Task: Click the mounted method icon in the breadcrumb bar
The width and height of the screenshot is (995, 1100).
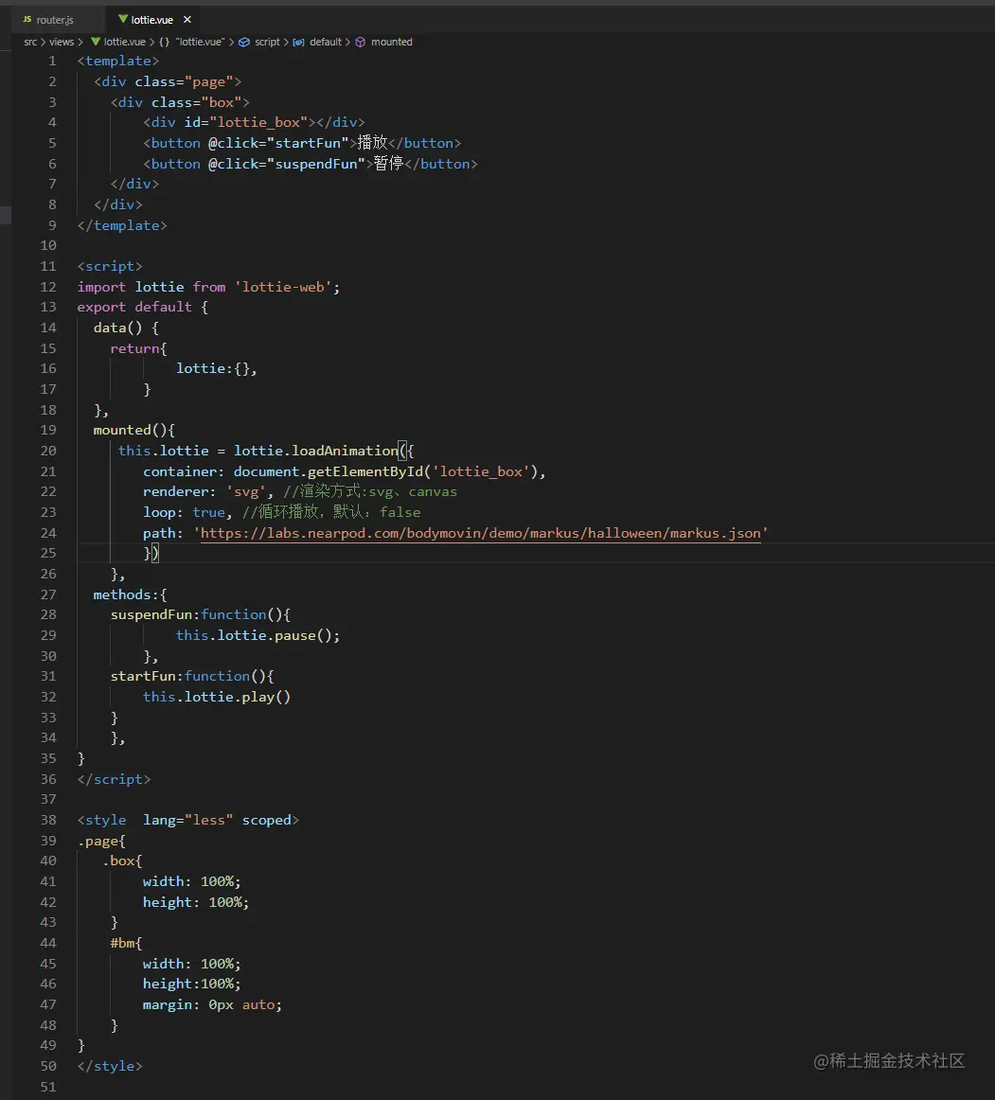Action: click(x=360, y=42)
